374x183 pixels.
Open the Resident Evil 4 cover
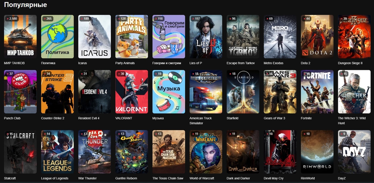[94, 92]
